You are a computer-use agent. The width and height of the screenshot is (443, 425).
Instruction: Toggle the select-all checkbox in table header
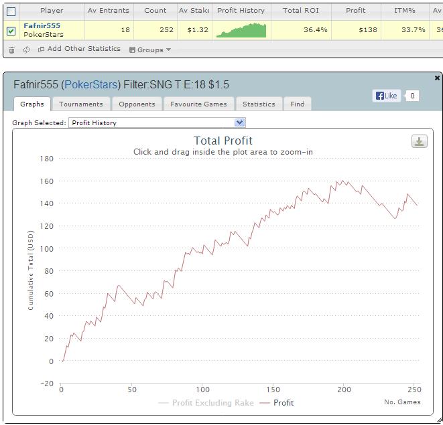11,11
